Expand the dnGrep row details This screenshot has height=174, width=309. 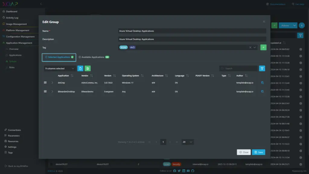click(x=52, y=83)
